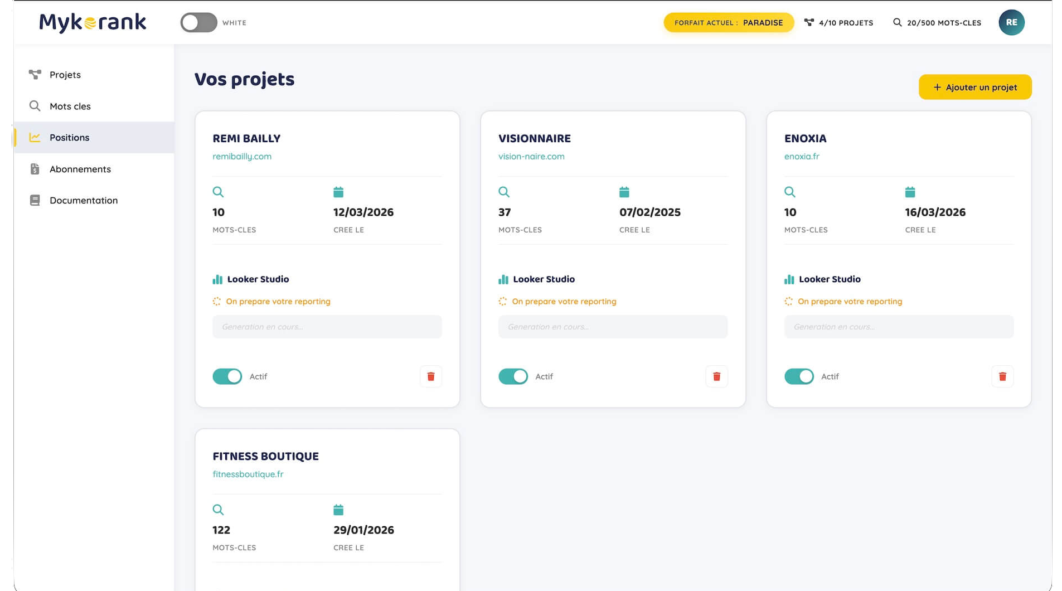Open the enoxia.fr website link
The height and width of the screenshot is (591, 1062).
[802, 156]
